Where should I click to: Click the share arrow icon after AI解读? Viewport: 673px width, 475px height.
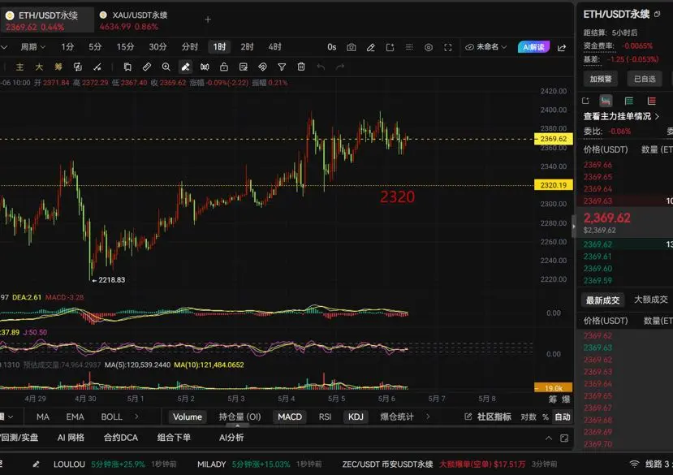tap(562, 47)
